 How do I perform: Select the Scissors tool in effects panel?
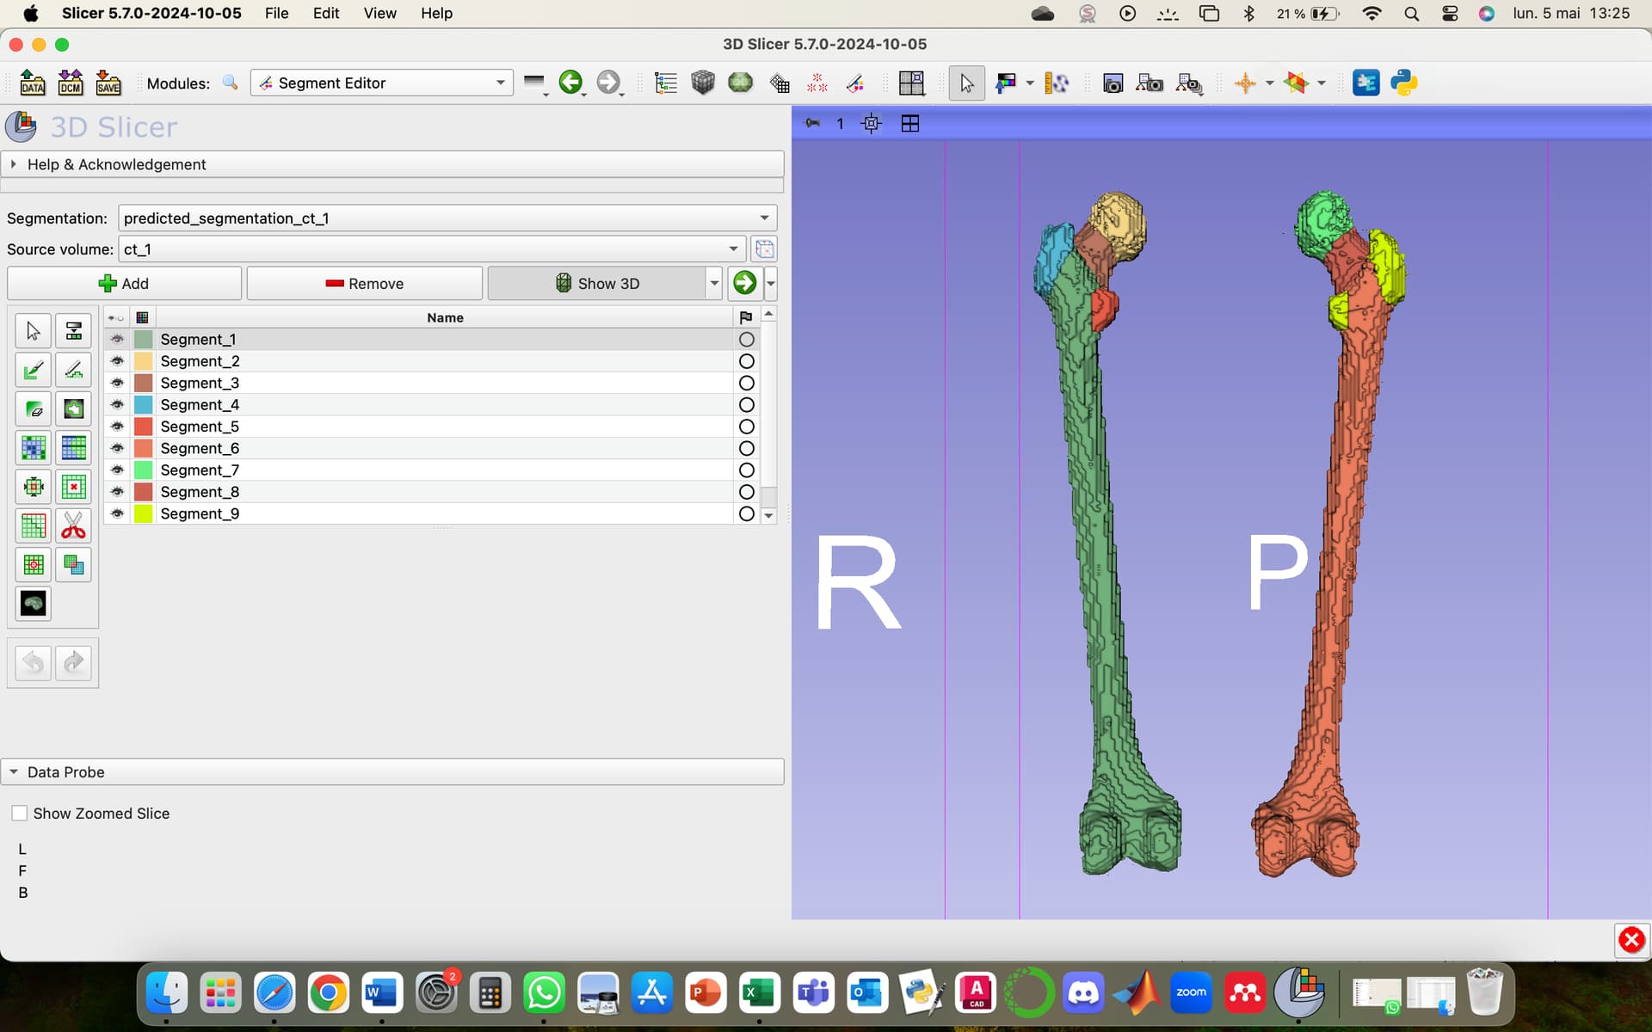pos(73,525)
